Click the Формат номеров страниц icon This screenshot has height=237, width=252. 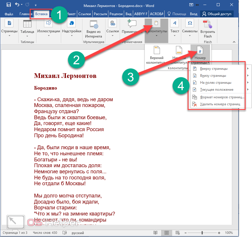[195, 97]
